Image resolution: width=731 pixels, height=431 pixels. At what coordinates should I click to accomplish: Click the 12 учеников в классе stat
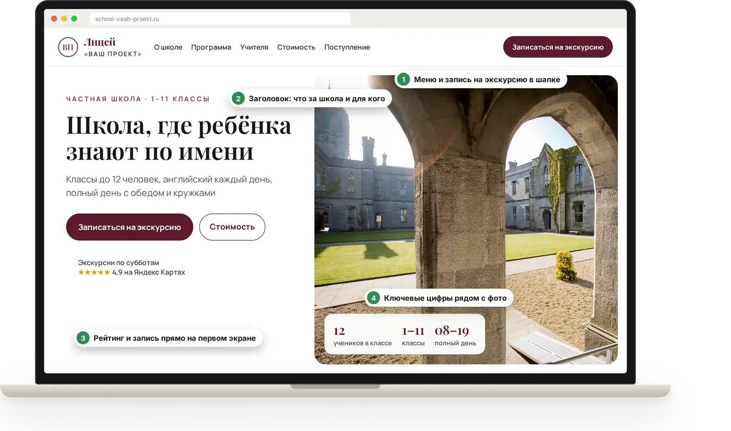[x=362, y=336]
